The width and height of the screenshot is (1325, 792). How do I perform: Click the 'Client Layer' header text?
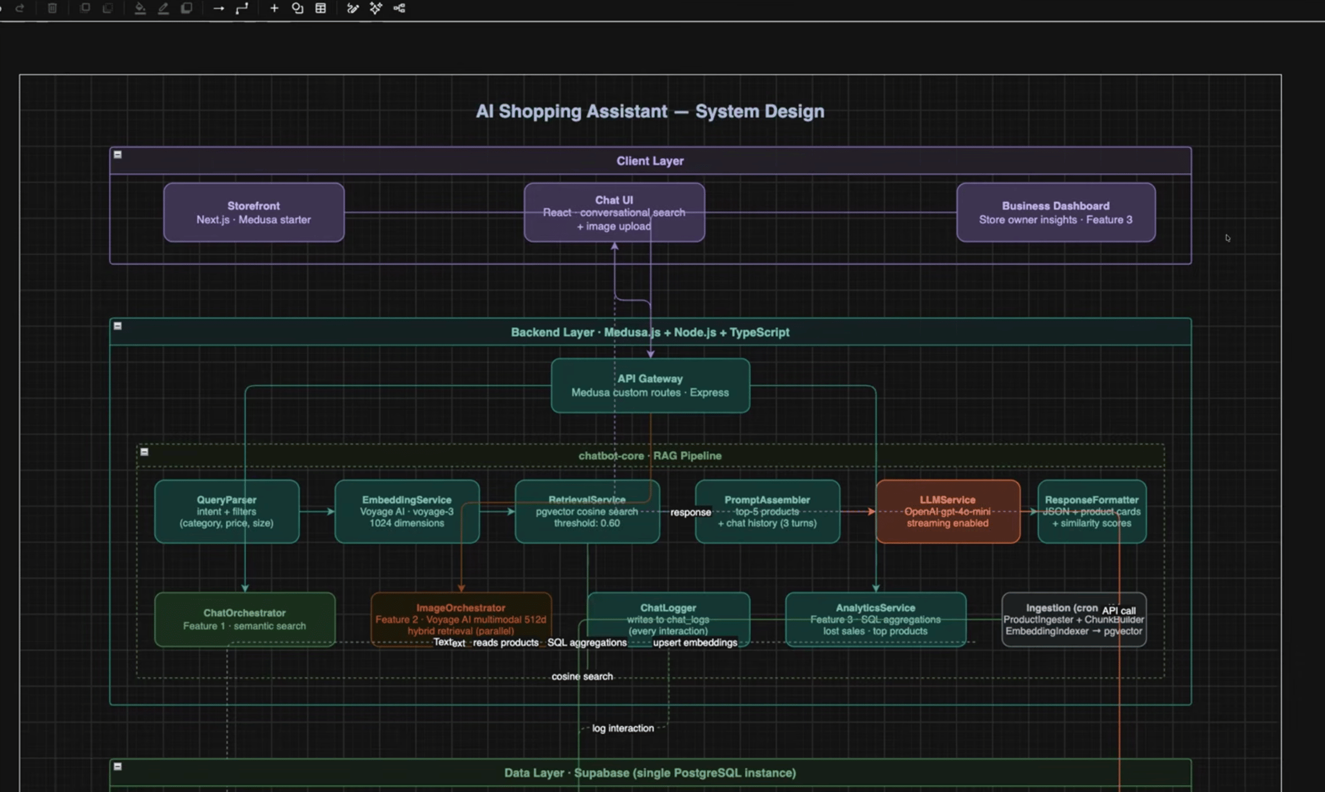[x=650, y=161]
